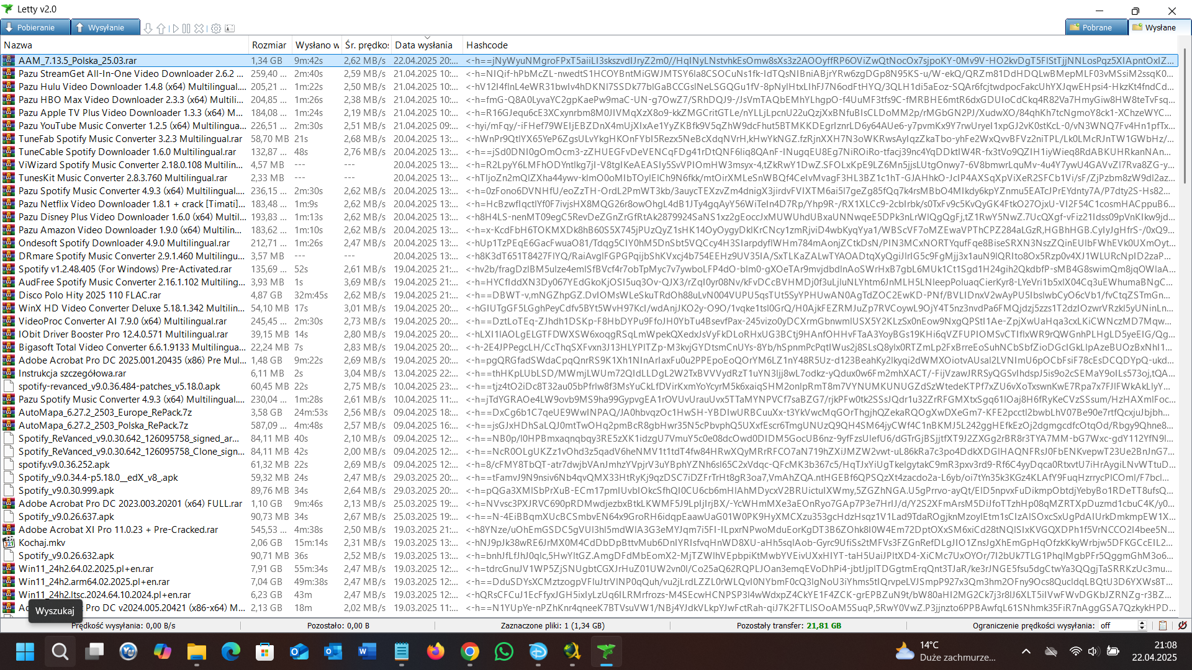The width and height of the screenshot is (1192, 670).
Task: Click the Pozostały transfer 21,81 GB status entry
Action: point(788,625)
